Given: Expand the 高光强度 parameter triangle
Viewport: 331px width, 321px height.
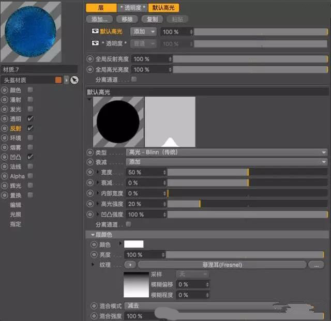Looking at the screenshot, I should [x=98, y=204].
